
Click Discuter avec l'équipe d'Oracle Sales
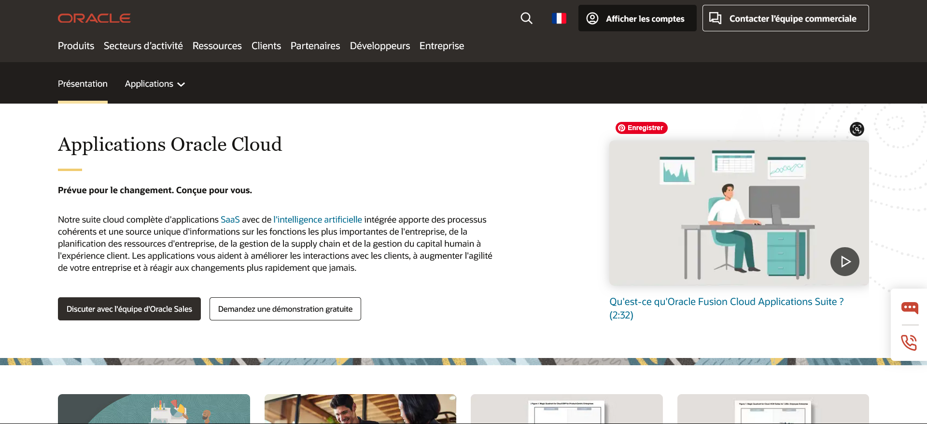click(x=129, y=309)
